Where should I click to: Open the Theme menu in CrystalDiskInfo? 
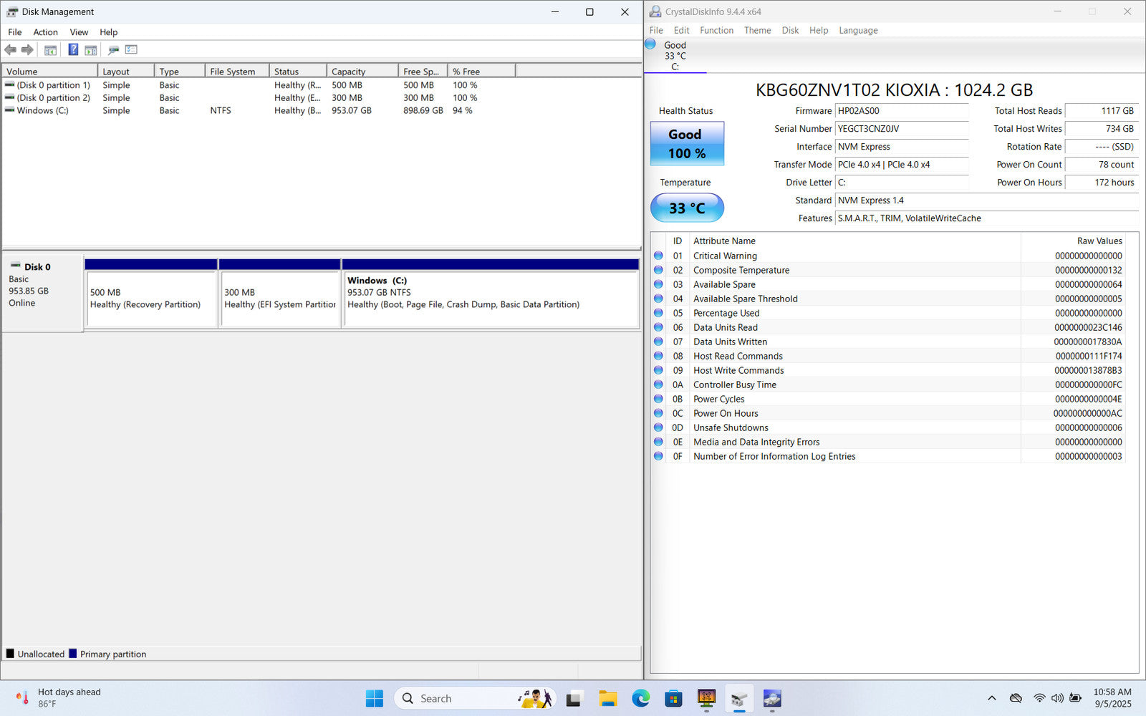757,30
